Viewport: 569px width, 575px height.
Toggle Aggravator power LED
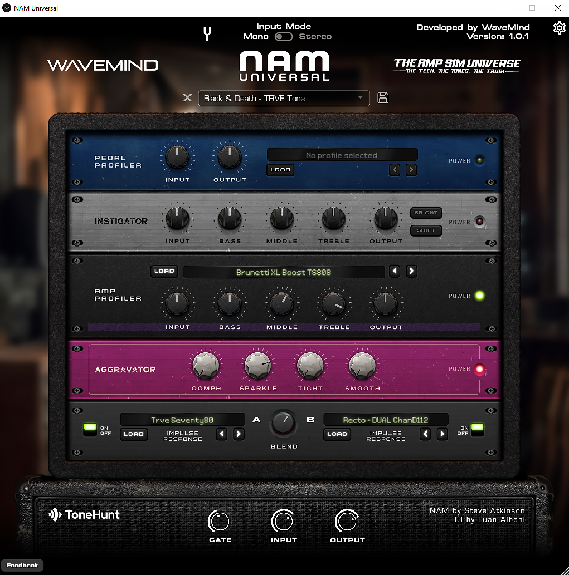(x=479, y=369)
